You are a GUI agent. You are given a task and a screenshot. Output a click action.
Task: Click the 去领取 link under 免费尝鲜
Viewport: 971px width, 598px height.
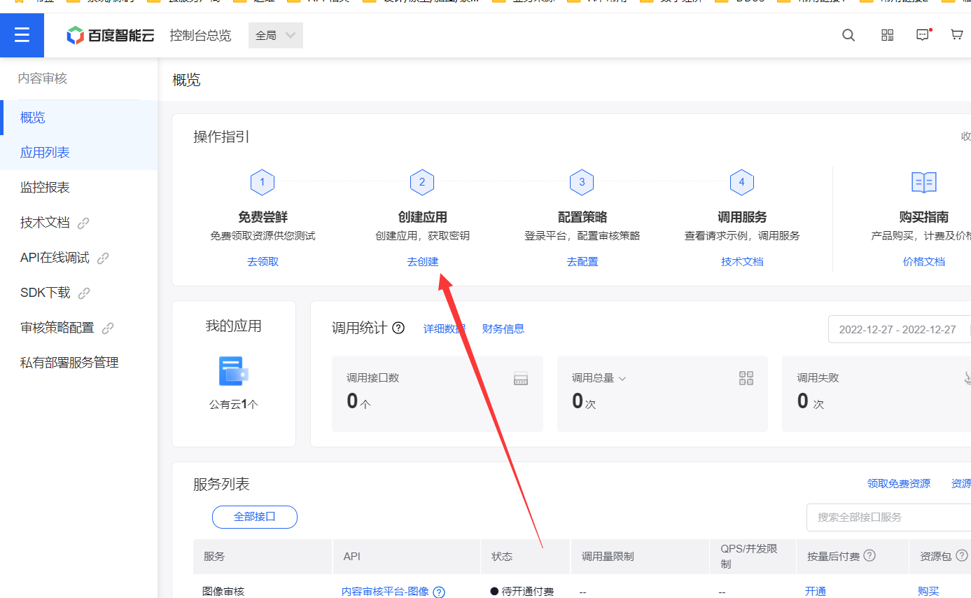coord(263,262)
